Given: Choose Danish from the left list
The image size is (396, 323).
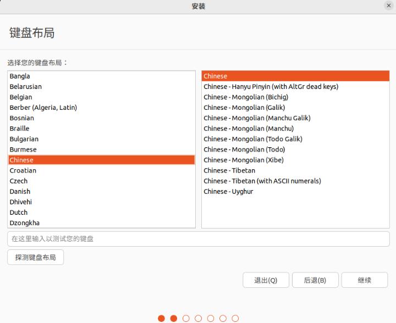Looking at the screenshot, I should click(20, 191).
